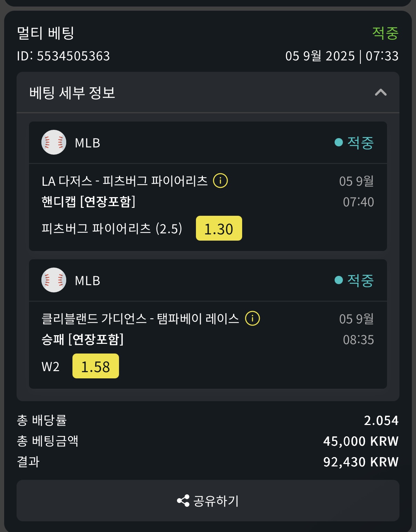
Task: Click the 멀티 베팅 title
Action: point(46,33)
